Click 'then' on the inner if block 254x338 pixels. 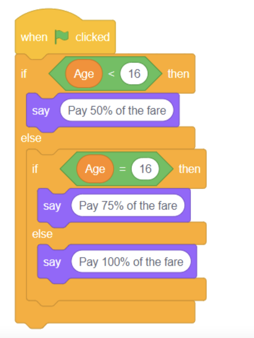[x=189, y=169]
